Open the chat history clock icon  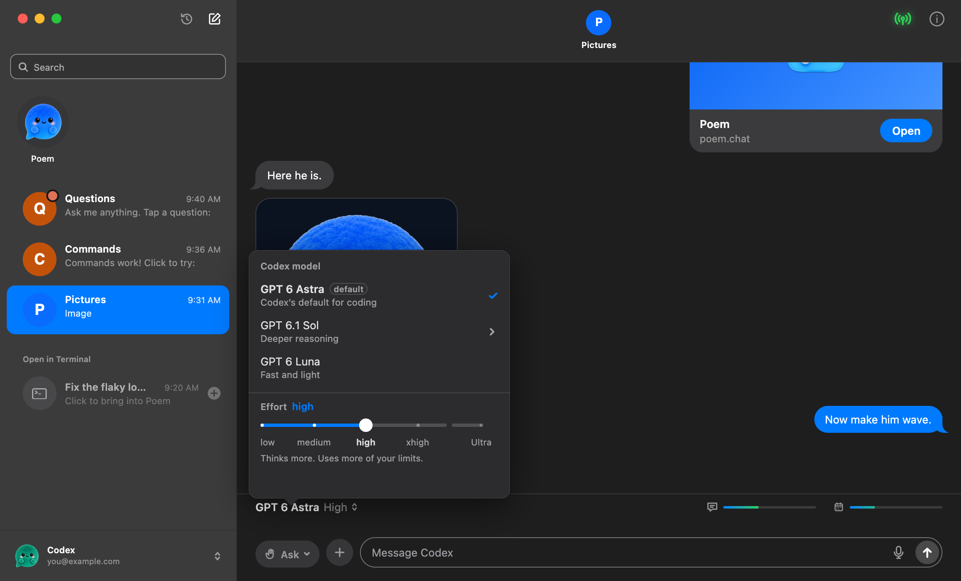pyautogui.click(x=186, y=19)
